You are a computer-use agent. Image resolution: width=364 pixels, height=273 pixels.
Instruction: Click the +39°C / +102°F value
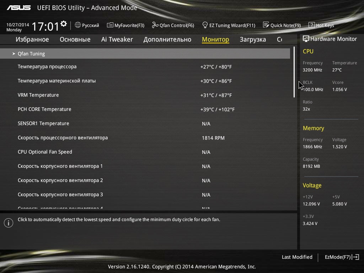tap(218, 109)
